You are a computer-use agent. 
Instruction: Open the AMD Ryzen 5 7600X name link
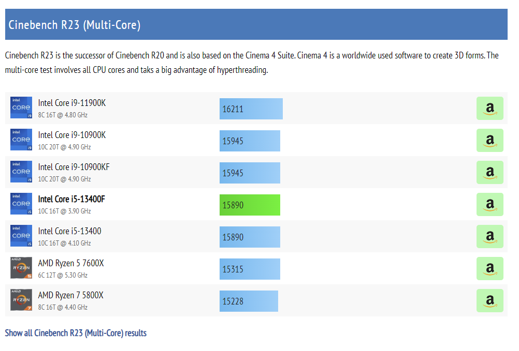[x=71, y=263]
